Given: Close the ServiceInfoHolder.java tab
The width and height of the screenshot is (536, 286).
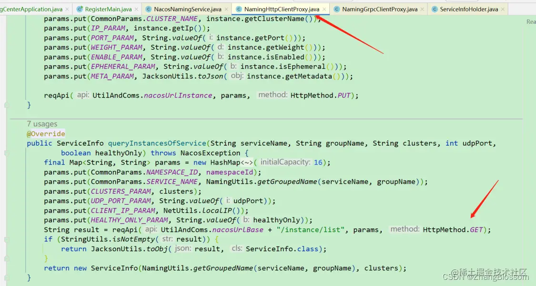Looking at the screenshot, I should coord(503,9).
